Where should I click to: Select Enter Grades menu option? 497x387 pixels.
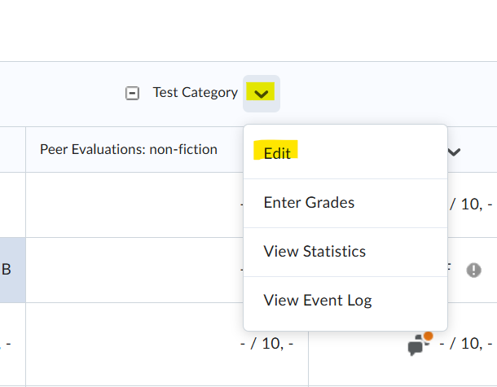tap(309, 202)
